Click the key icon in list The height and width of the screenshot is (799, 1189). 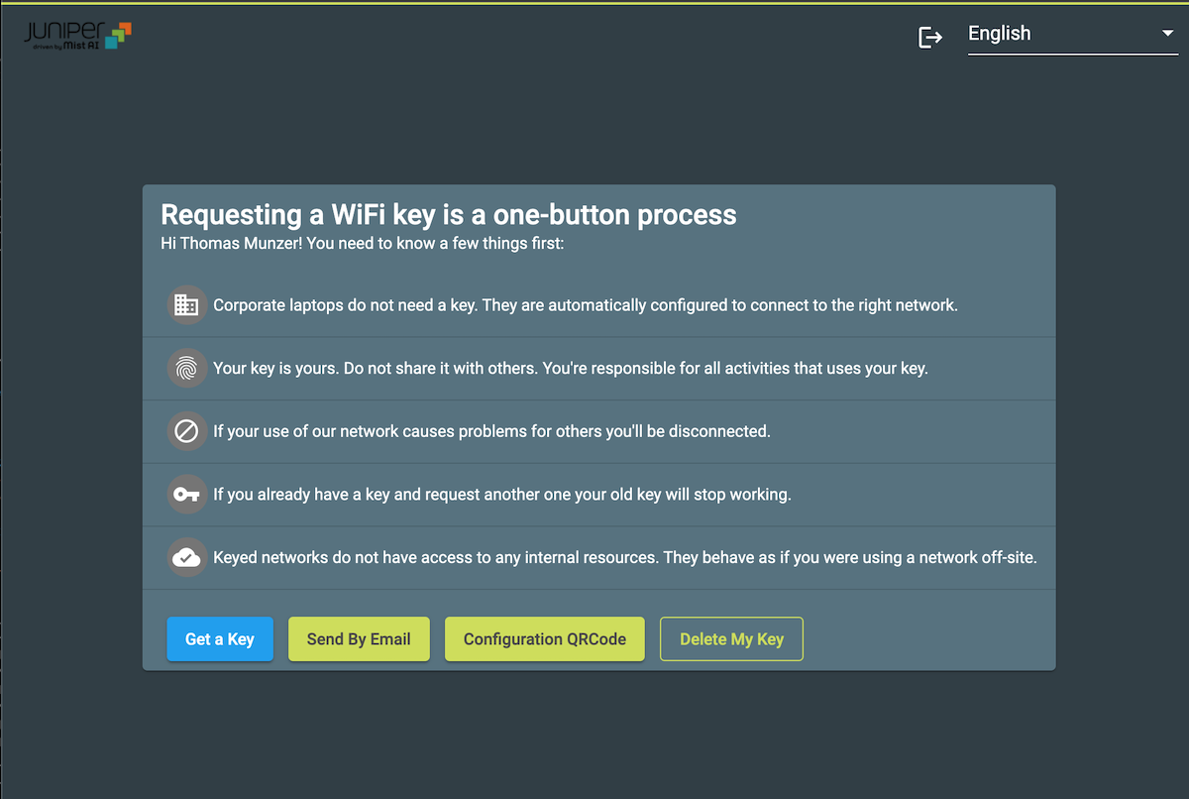coord(186,495)
